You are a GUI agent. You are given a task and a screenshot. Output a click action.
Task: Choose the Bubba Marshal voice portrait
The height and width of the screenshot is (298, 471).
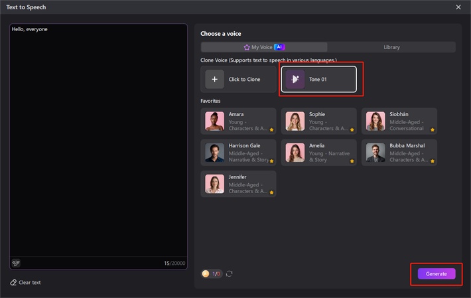375,153
